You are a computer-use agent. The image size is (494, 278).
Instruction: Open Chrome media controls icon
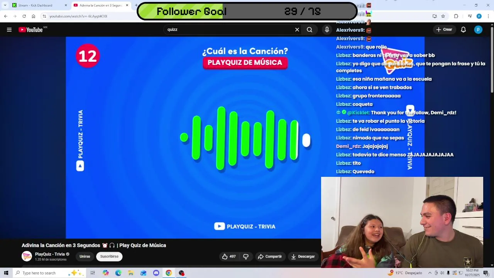[x=470, y=16]
